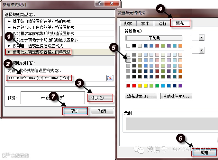Click 确定 in the format cells dialog
218x160 pixels.
point(204,153)
